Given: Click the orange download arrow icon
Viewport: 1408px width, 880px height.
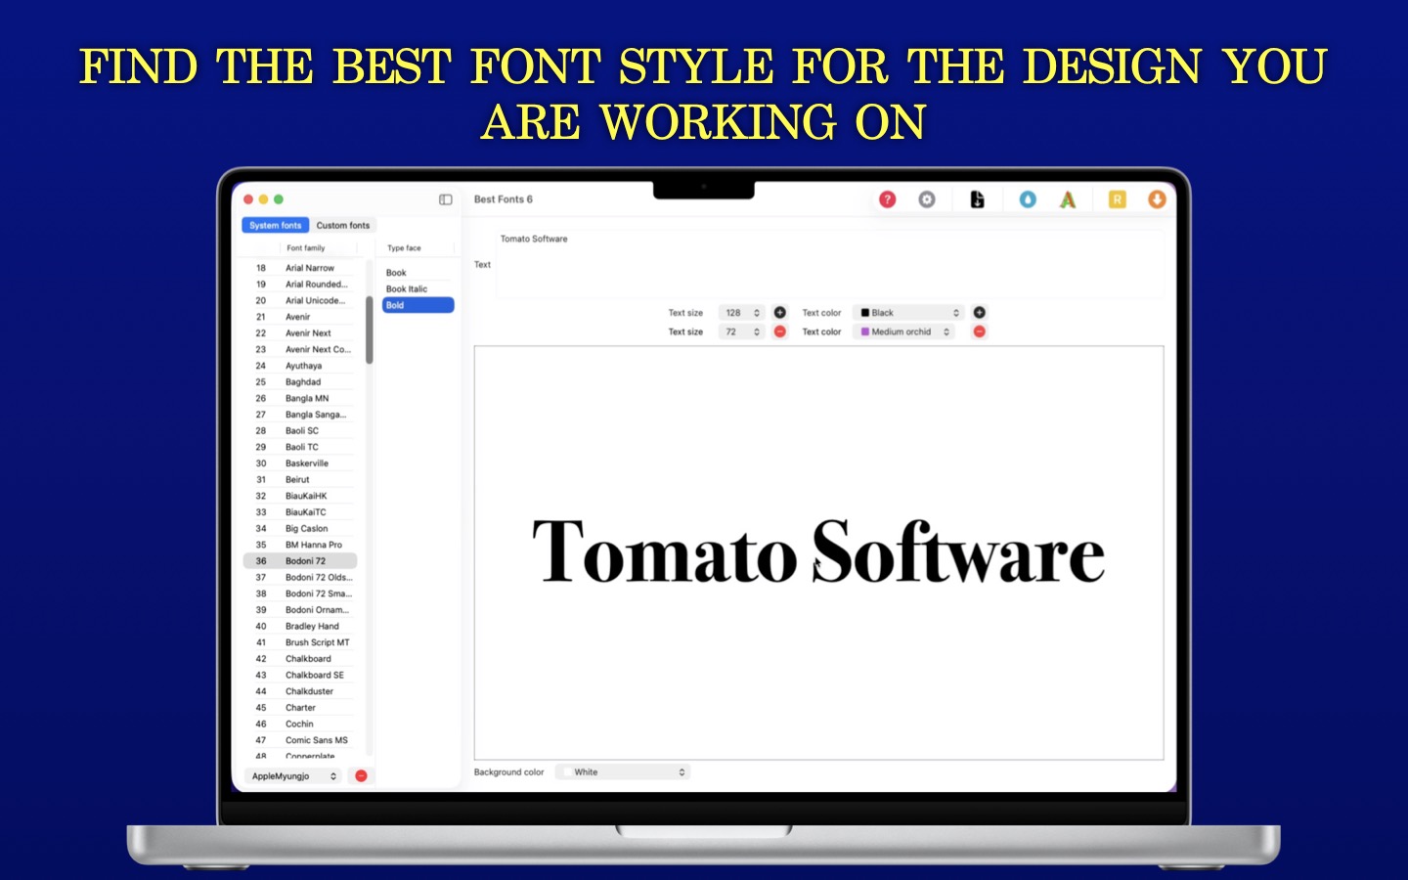Looking at the screenshot, I should [x=1157, y=199].
